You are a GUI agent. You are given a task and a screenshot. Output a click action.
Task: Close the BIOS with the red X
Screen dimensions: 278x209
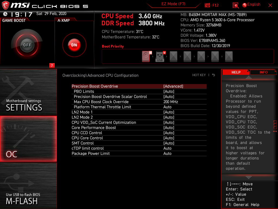[270, 5]
